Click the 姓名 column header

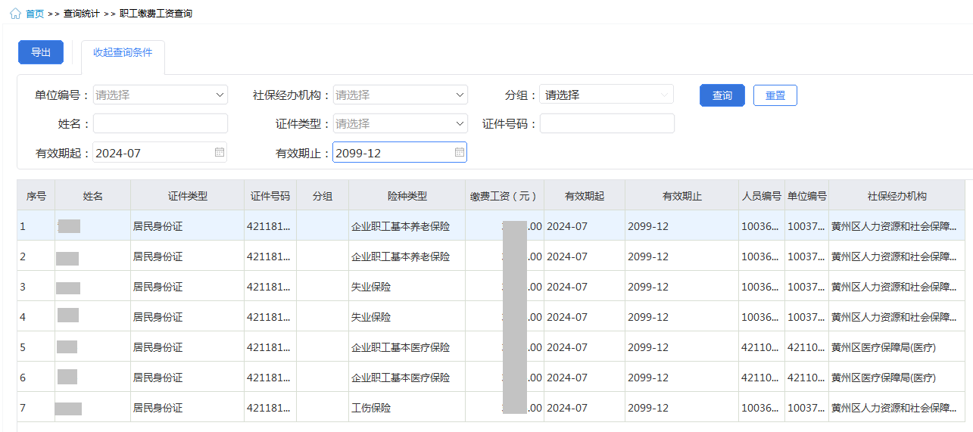pos(93,196)
